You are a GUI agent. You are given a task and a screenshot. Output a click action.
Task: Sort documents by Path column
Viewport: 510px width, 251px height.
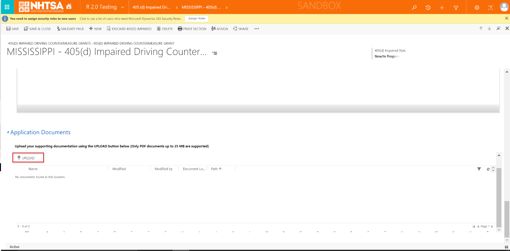(216, 169)
